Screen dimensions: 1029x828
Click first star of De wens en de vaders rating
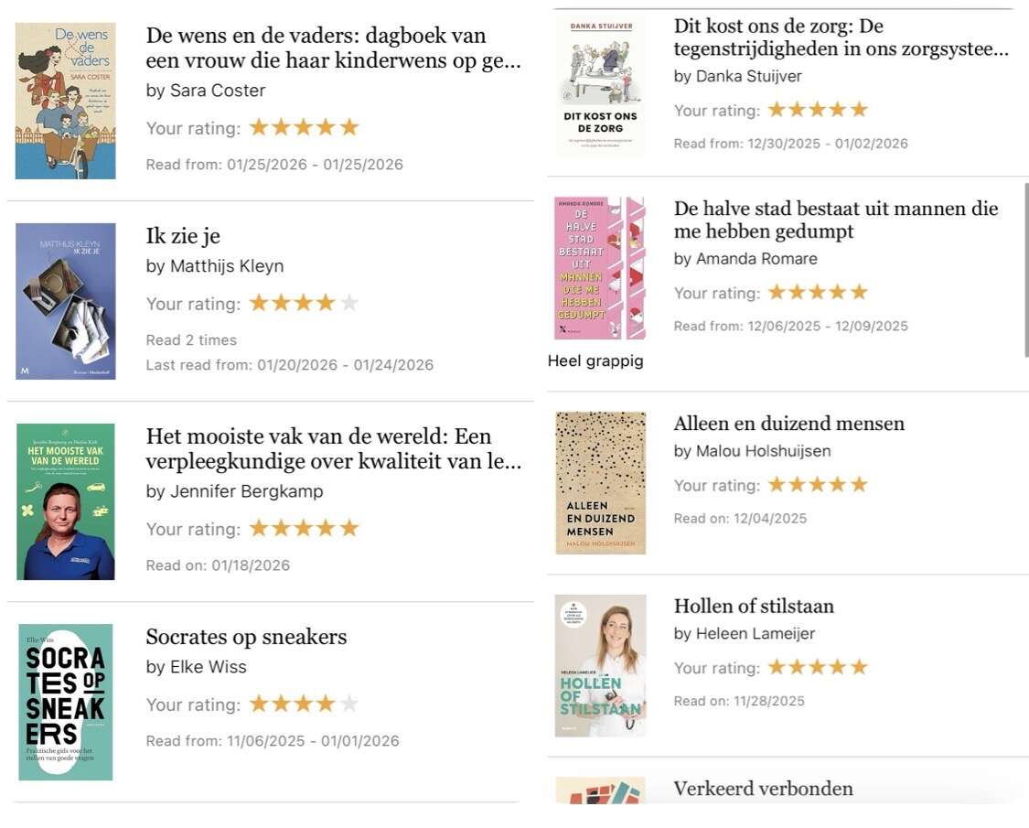click(259, 127)
